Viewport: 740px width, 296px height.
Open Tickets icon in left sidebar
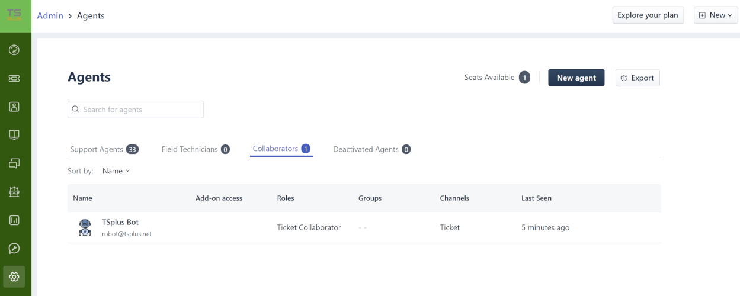coord(14,78)
